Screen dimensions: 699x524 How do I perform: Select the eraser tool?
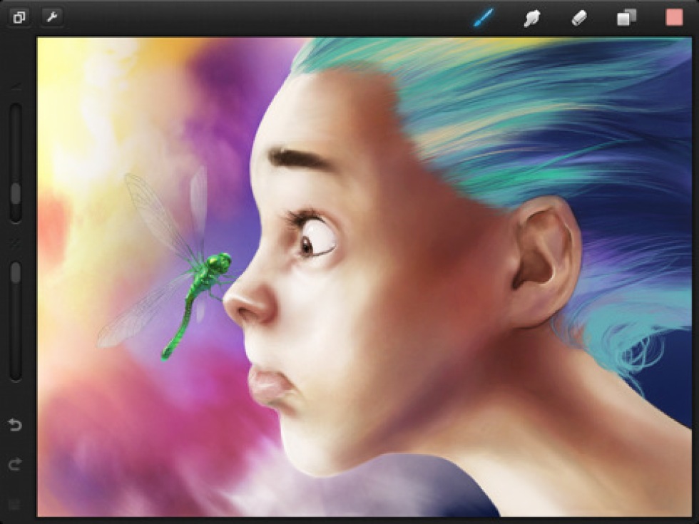579,19
